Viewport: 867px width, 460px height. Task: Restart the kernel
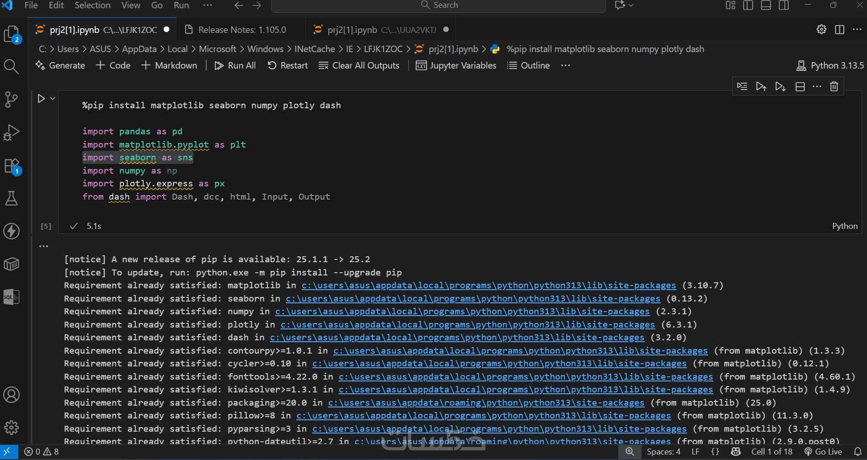pos(288,65)
